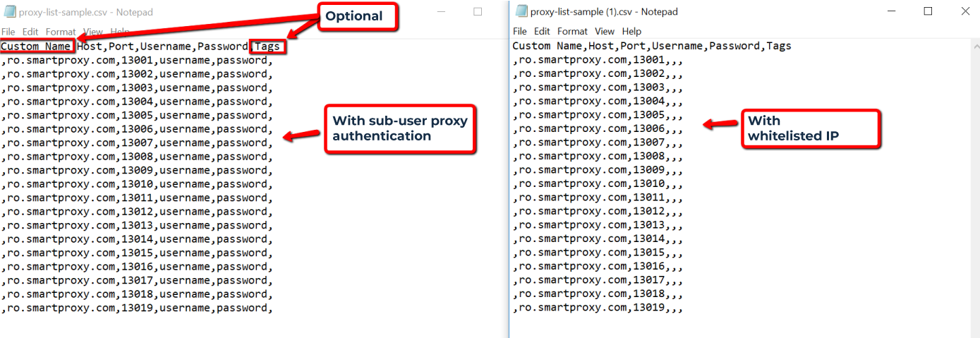Viewport: 980px width, 338px height.
Task: Select the 13016,,, line in right window
Action: (x=598, y=266)
